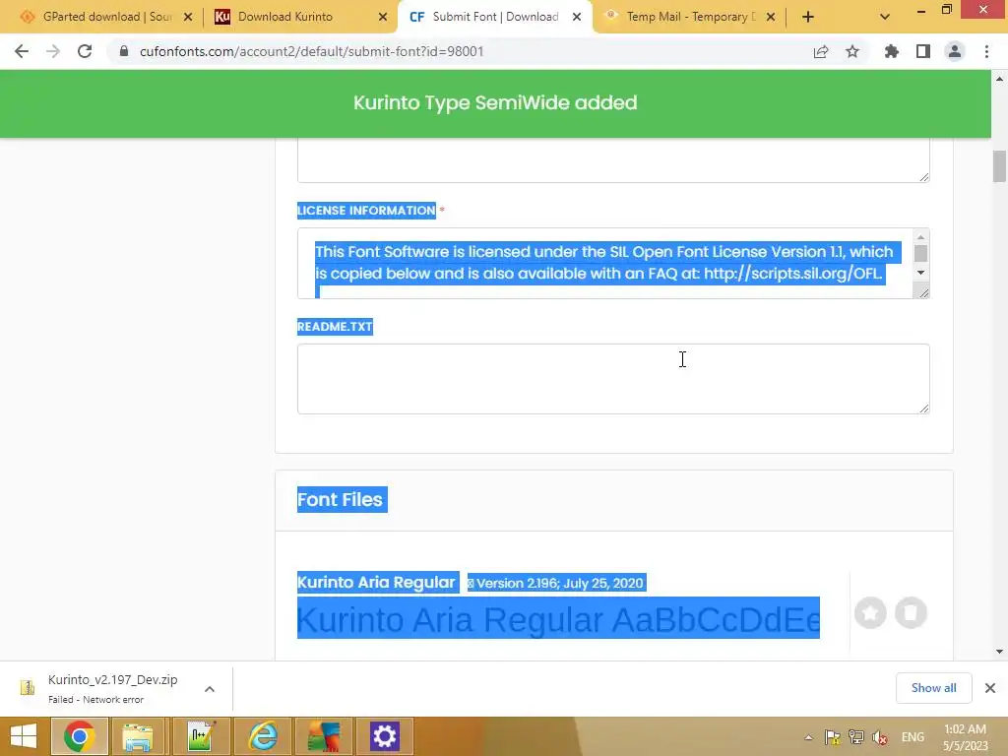
Task: Mark Kurinto Aria Regular as favorite star
Action: (x=870, y=612)
